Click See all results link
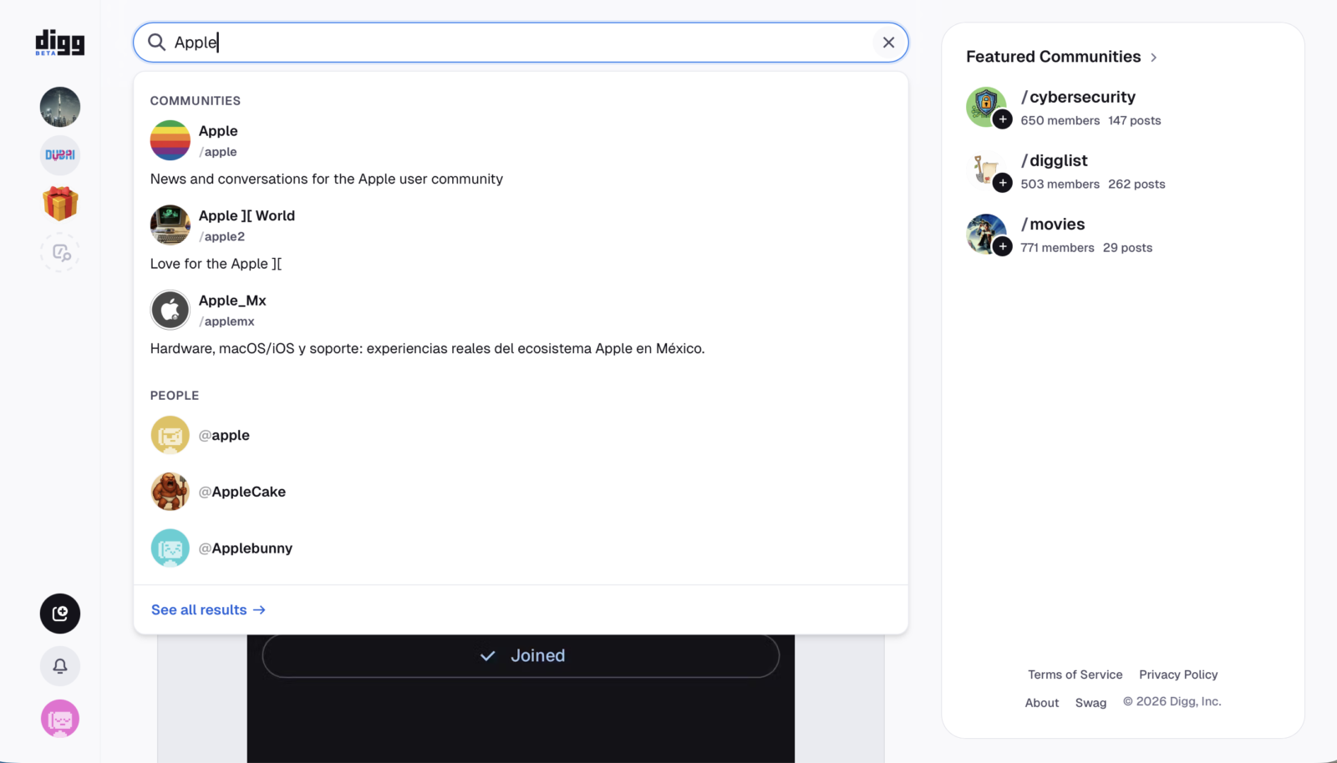This screenshot has width=1337, height=763. 208,610
